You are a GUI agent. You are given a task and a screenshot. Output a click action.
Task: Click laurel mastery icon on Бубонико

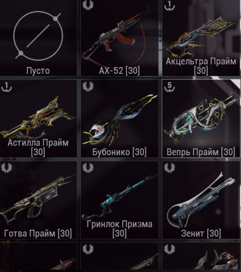[88, 86]
